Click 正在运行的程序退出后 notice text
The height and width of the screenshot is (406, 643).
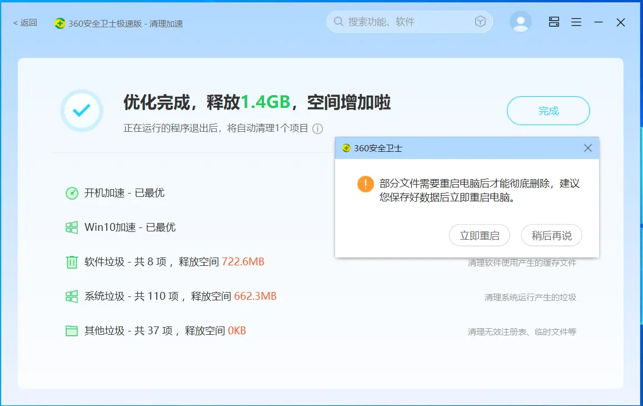[216, 128]
